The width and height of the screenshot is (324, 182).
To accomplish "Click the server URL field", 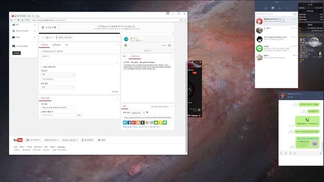I will (x=58, y=108).
